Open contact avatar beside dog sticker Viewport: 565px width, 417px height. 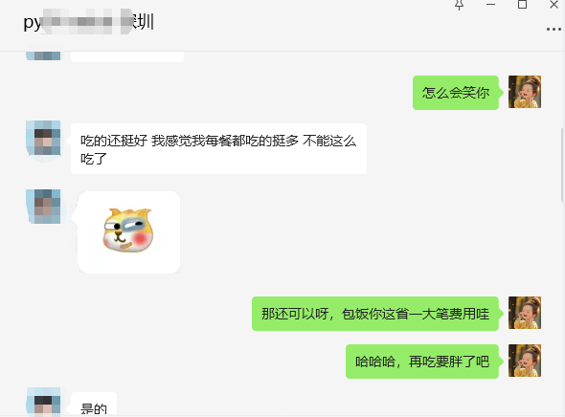[43, 207]
